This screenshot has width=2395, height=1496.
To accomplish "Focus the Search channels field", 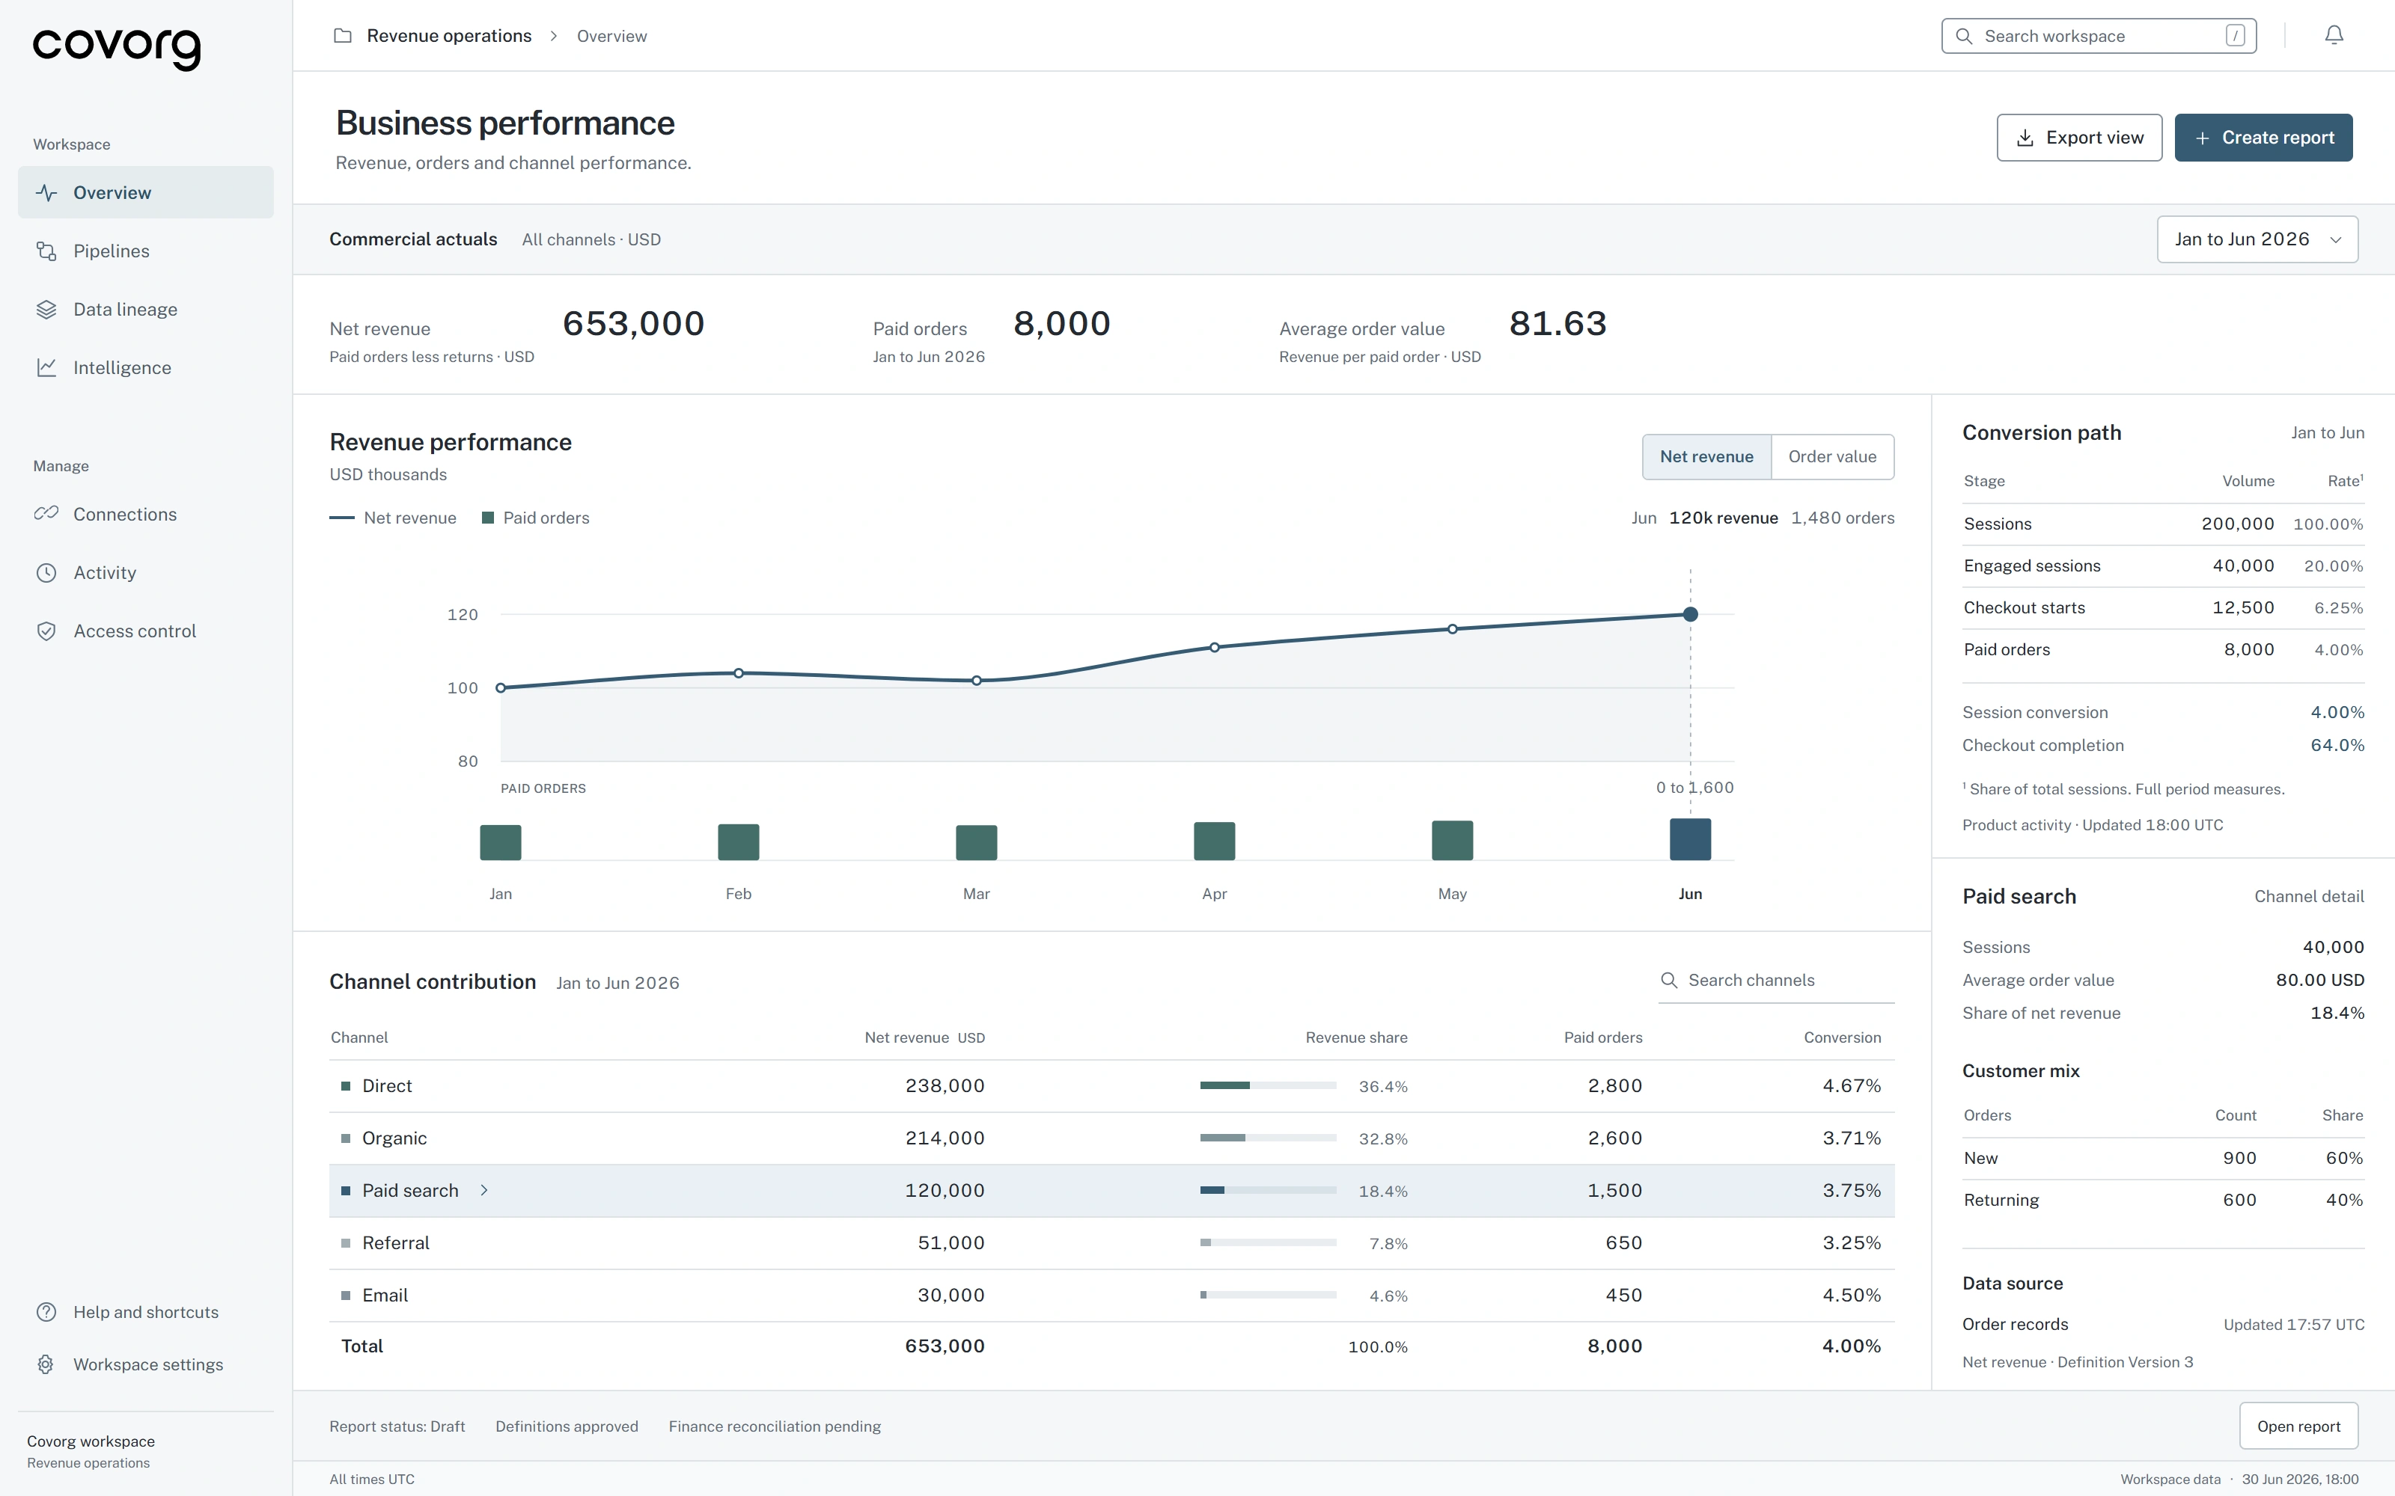I will tap(1775, 981).
